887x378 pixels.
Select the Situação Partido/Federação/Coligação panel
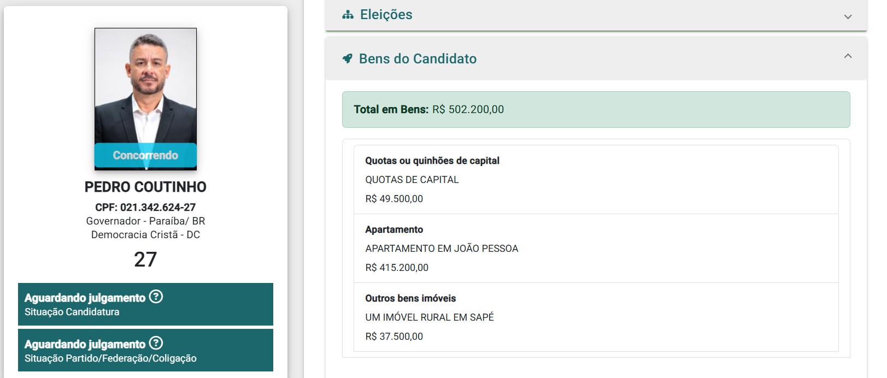pyautogui.click(x=145, y=350)
